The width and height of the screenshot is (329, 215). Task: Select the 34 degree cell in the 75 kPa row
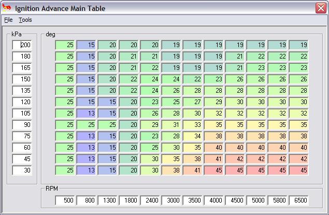[192, 136]
